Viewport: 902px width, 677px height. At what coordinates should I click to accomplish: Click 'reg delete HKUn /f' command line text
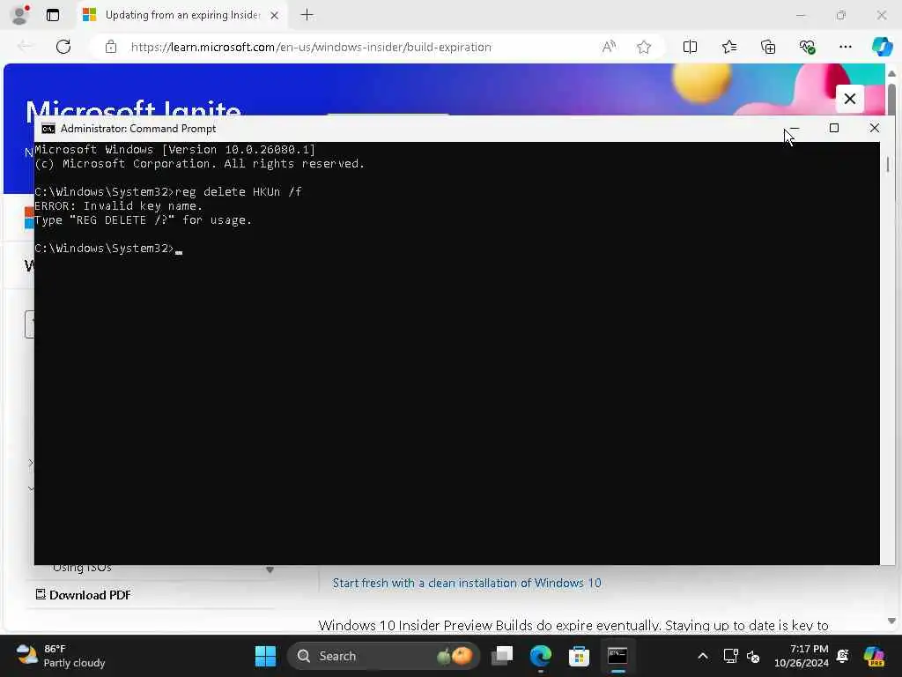238,191
